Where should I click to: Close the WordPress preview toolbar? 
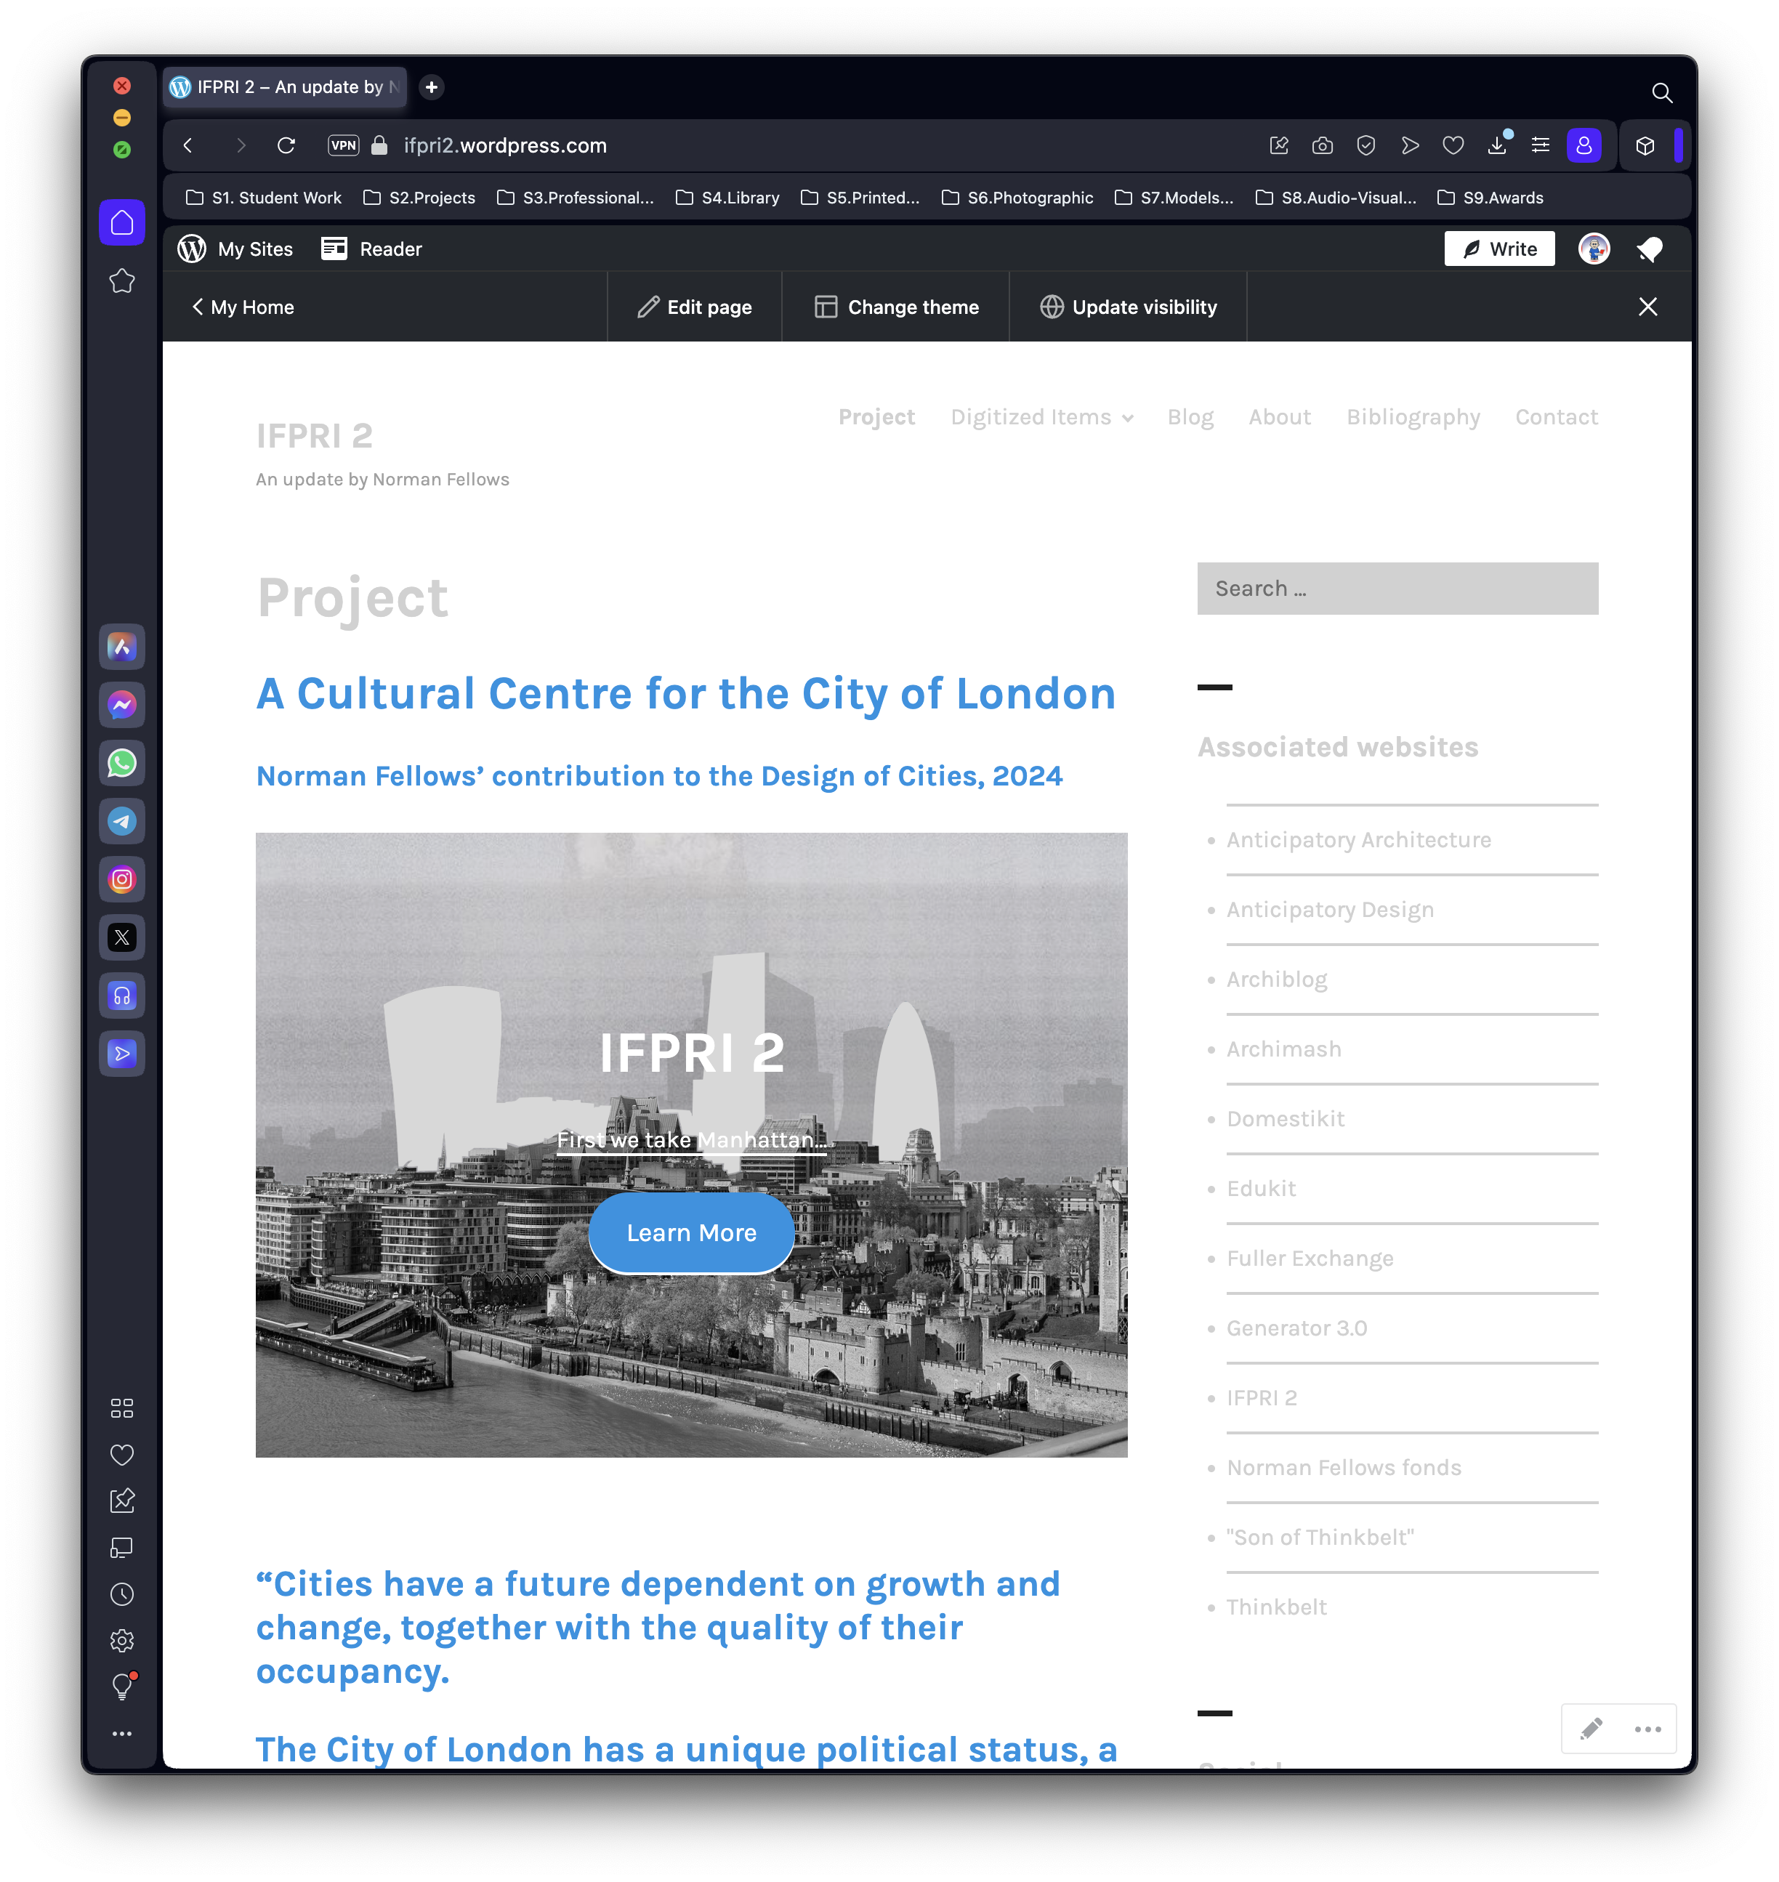pos(1648,307)
